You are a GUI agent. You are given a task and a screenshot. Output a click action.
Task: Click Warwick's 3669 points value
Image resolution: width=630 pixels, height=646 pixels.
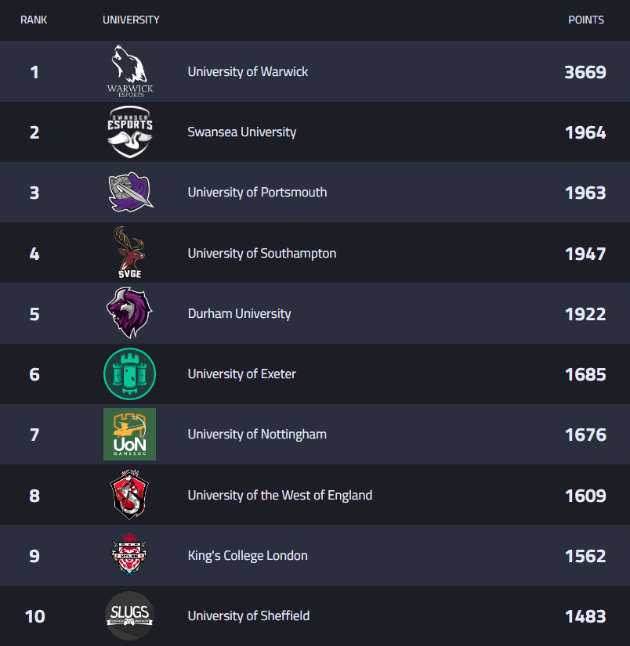tap(585, 72)
